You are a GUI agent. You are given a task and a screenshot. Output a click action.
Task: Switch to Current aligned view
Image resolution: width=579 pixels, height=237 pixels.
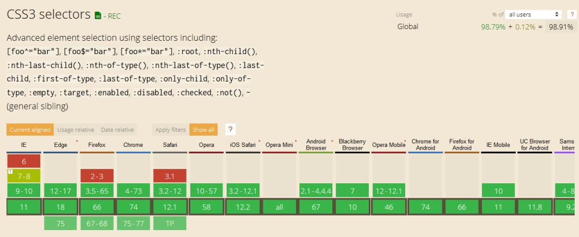point(30,130)
